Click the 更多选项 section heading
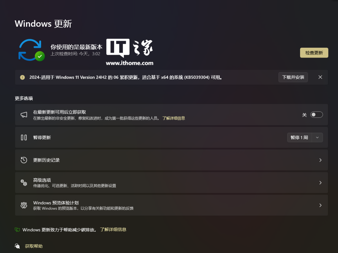The width and height of the screenshot is (338, 253). click(x=24, y=98)
